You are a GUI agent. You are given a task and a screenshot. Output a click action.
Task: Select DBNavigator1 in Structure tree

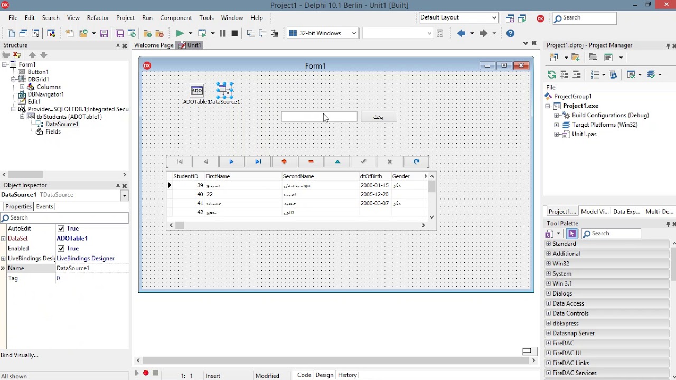click(45, 94)
